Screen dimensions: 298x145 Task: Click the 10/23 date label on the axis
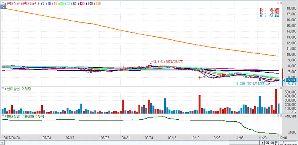pyautogui.click(x=216, y=138)
